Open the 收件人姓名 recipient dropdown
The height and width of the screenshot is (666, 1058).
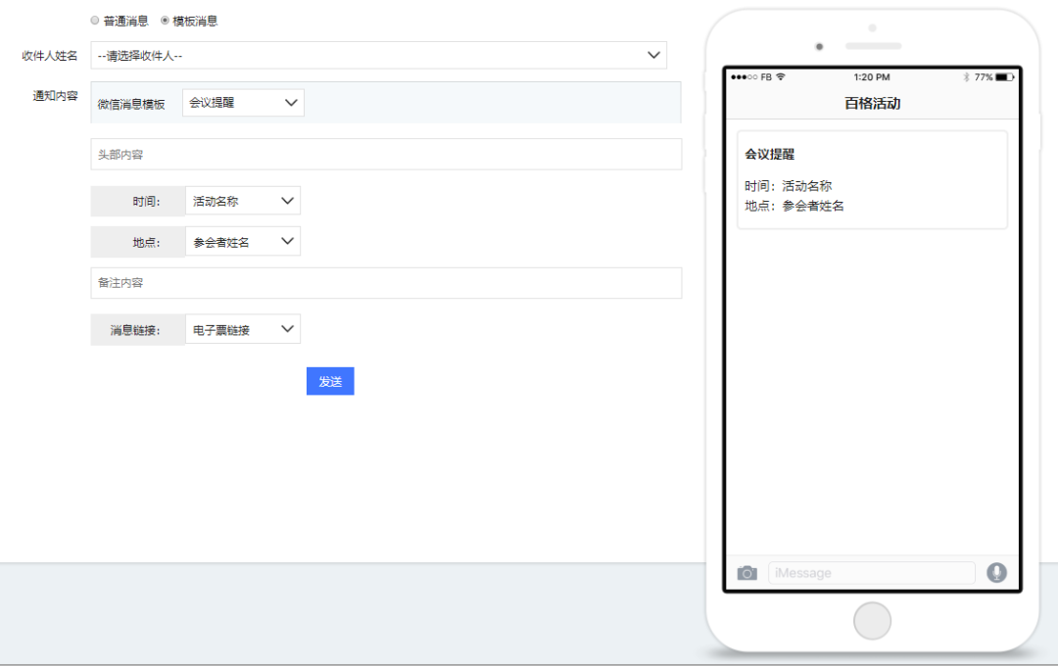point(378,55)
